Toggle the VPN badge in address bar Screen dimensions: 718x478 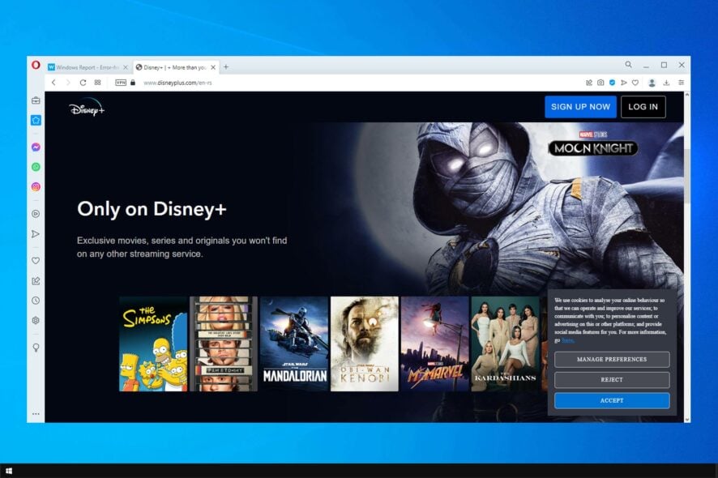(x=121, y=83)
